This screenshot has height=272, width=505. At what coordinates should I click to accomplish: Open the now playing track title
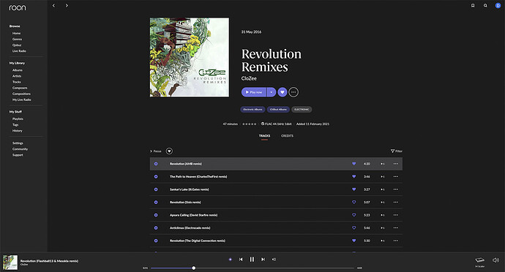click(x=49, y=261)
